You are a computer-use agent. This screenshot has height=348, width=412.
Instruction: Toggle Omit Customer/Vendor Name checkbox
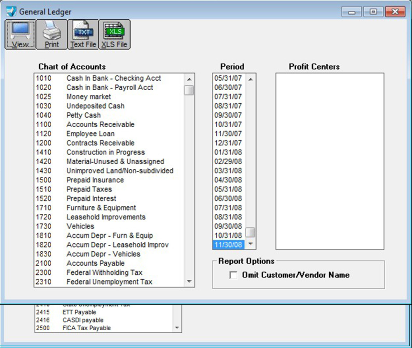tap(233, 275)
